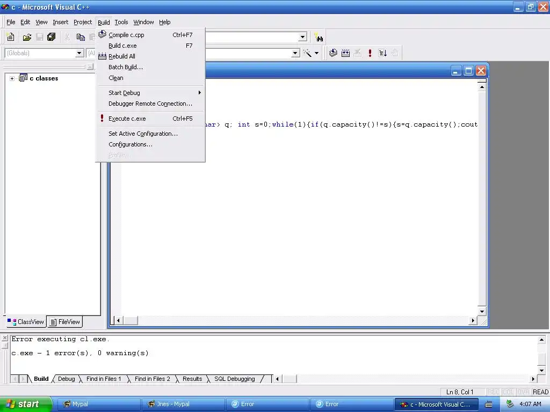The width and height of the screenshot is (550, 412).
Task: Click the output pane scroll down arrow
Action: [541, 370]
